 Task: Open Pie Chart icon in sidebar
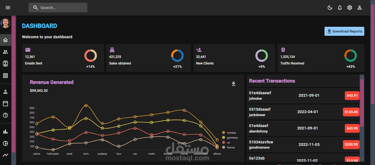(5, 143)
